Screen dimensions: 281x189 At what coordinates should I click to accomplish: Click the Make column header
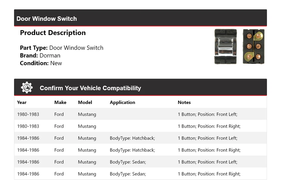tap(60, 102)
